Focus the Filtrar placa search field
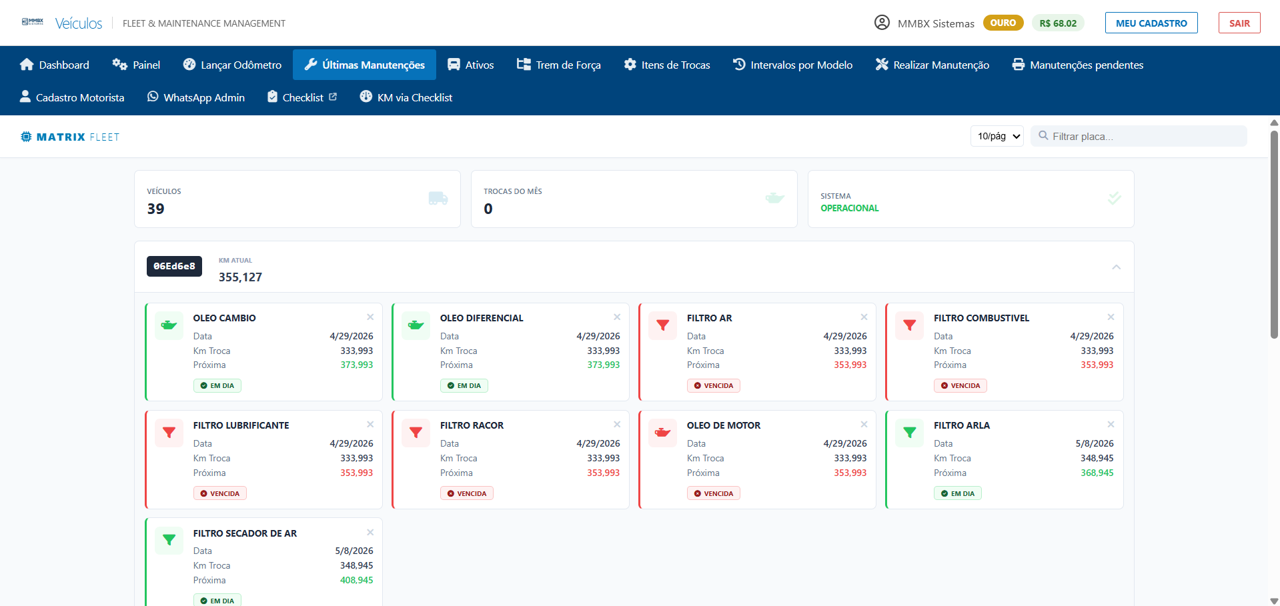Screen dimensions: 1280x606 click(x=1139, y=136)
